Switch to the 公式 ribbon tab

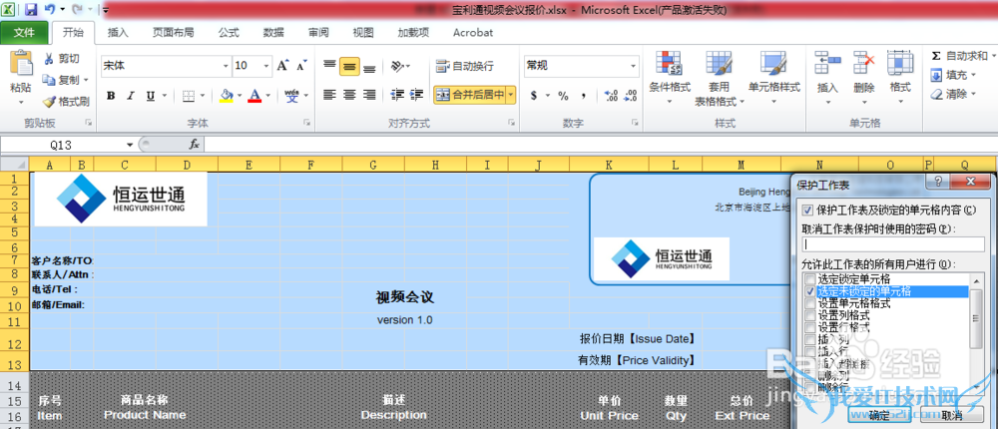pyautogui.click(x=229, y=32)
